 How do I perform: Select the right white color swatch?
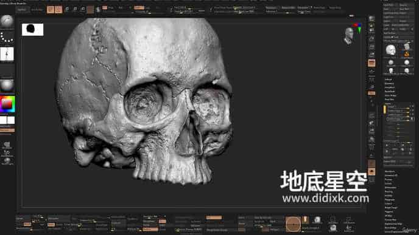(11, 120)
